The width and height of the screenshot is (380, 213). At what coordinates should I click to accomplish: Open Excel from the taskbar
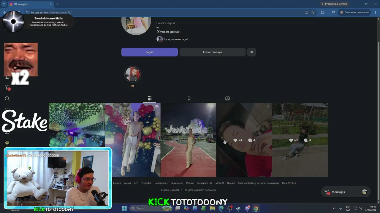click(204, 208)
